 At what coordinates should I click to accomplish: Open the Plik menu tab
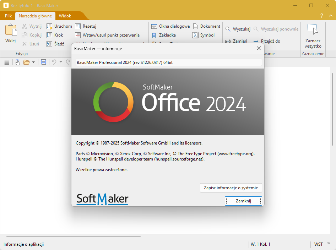point(9,16)
